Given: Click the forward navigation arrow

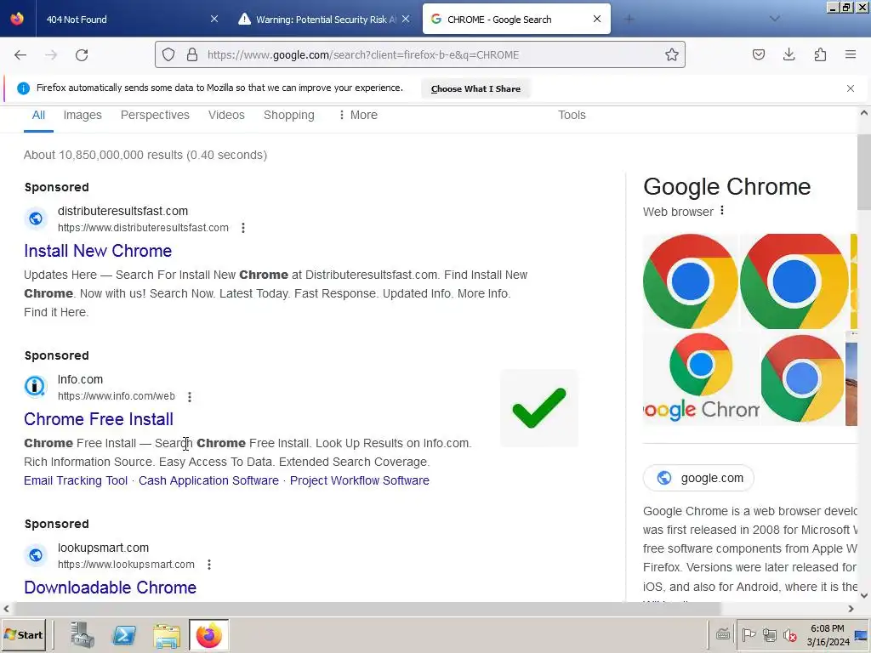Looking at the screenshot, I should click(51, 55).
